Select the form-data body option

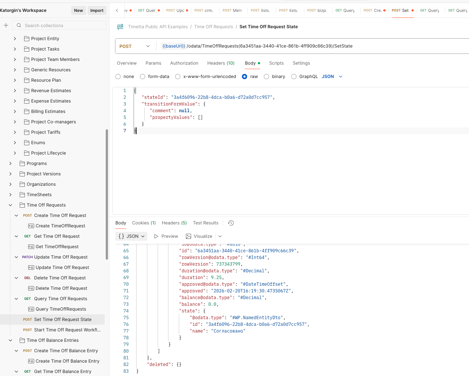[x=142, y=77]
